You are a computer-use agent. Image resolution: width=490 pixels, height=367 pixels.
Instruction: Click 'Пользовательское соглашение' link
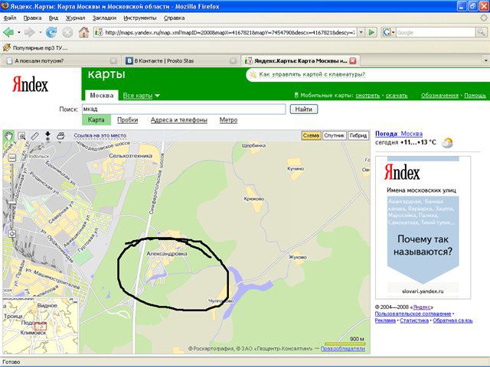[413, 313]
